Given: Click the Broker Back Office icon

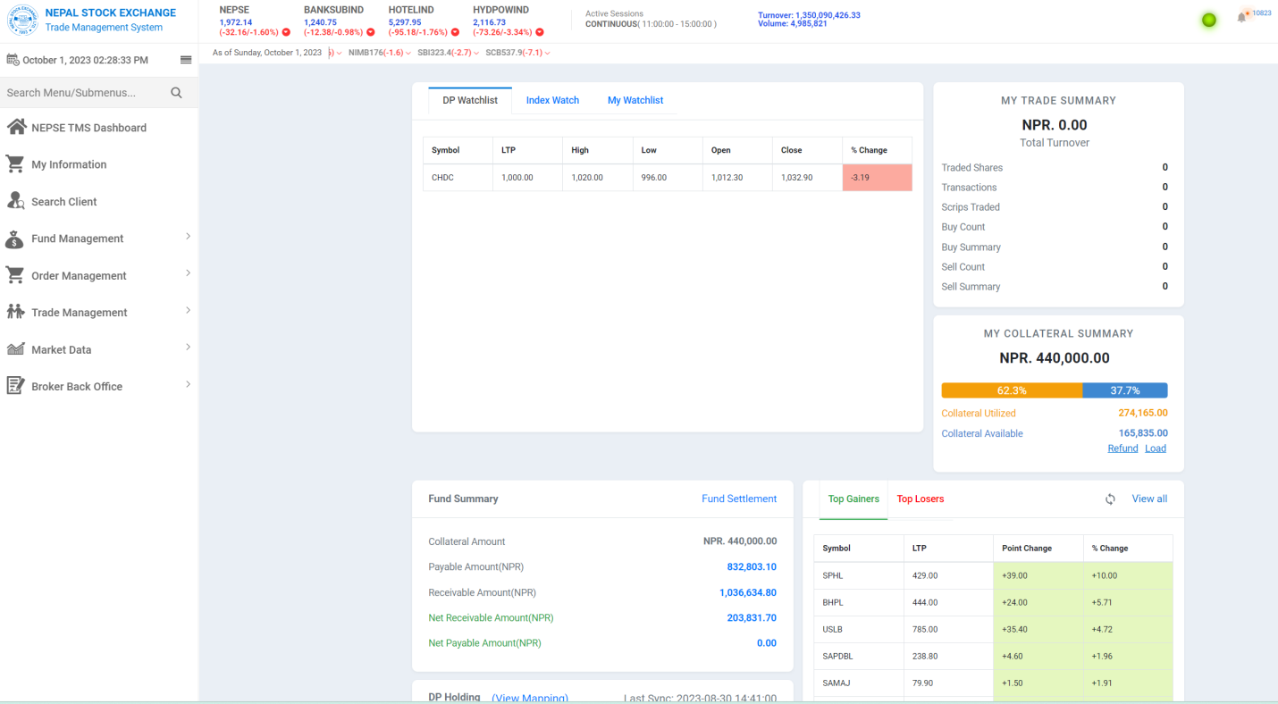Looking at the screenshot, I should pyautogui.click(x=15, y=386).
